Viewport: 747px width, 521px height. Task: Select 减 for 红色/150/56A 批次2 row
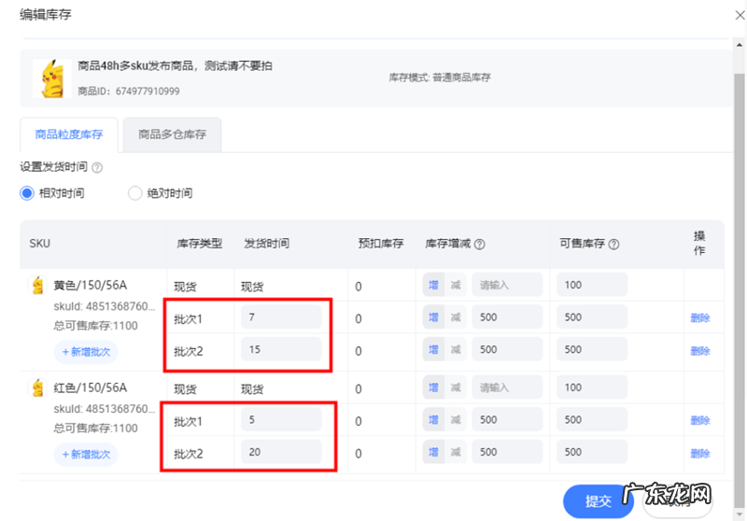[x=456, y=452]
